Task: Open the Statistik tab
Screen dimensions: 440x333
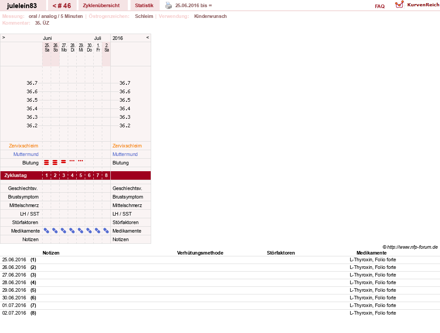Action: (x=144, y=6)
